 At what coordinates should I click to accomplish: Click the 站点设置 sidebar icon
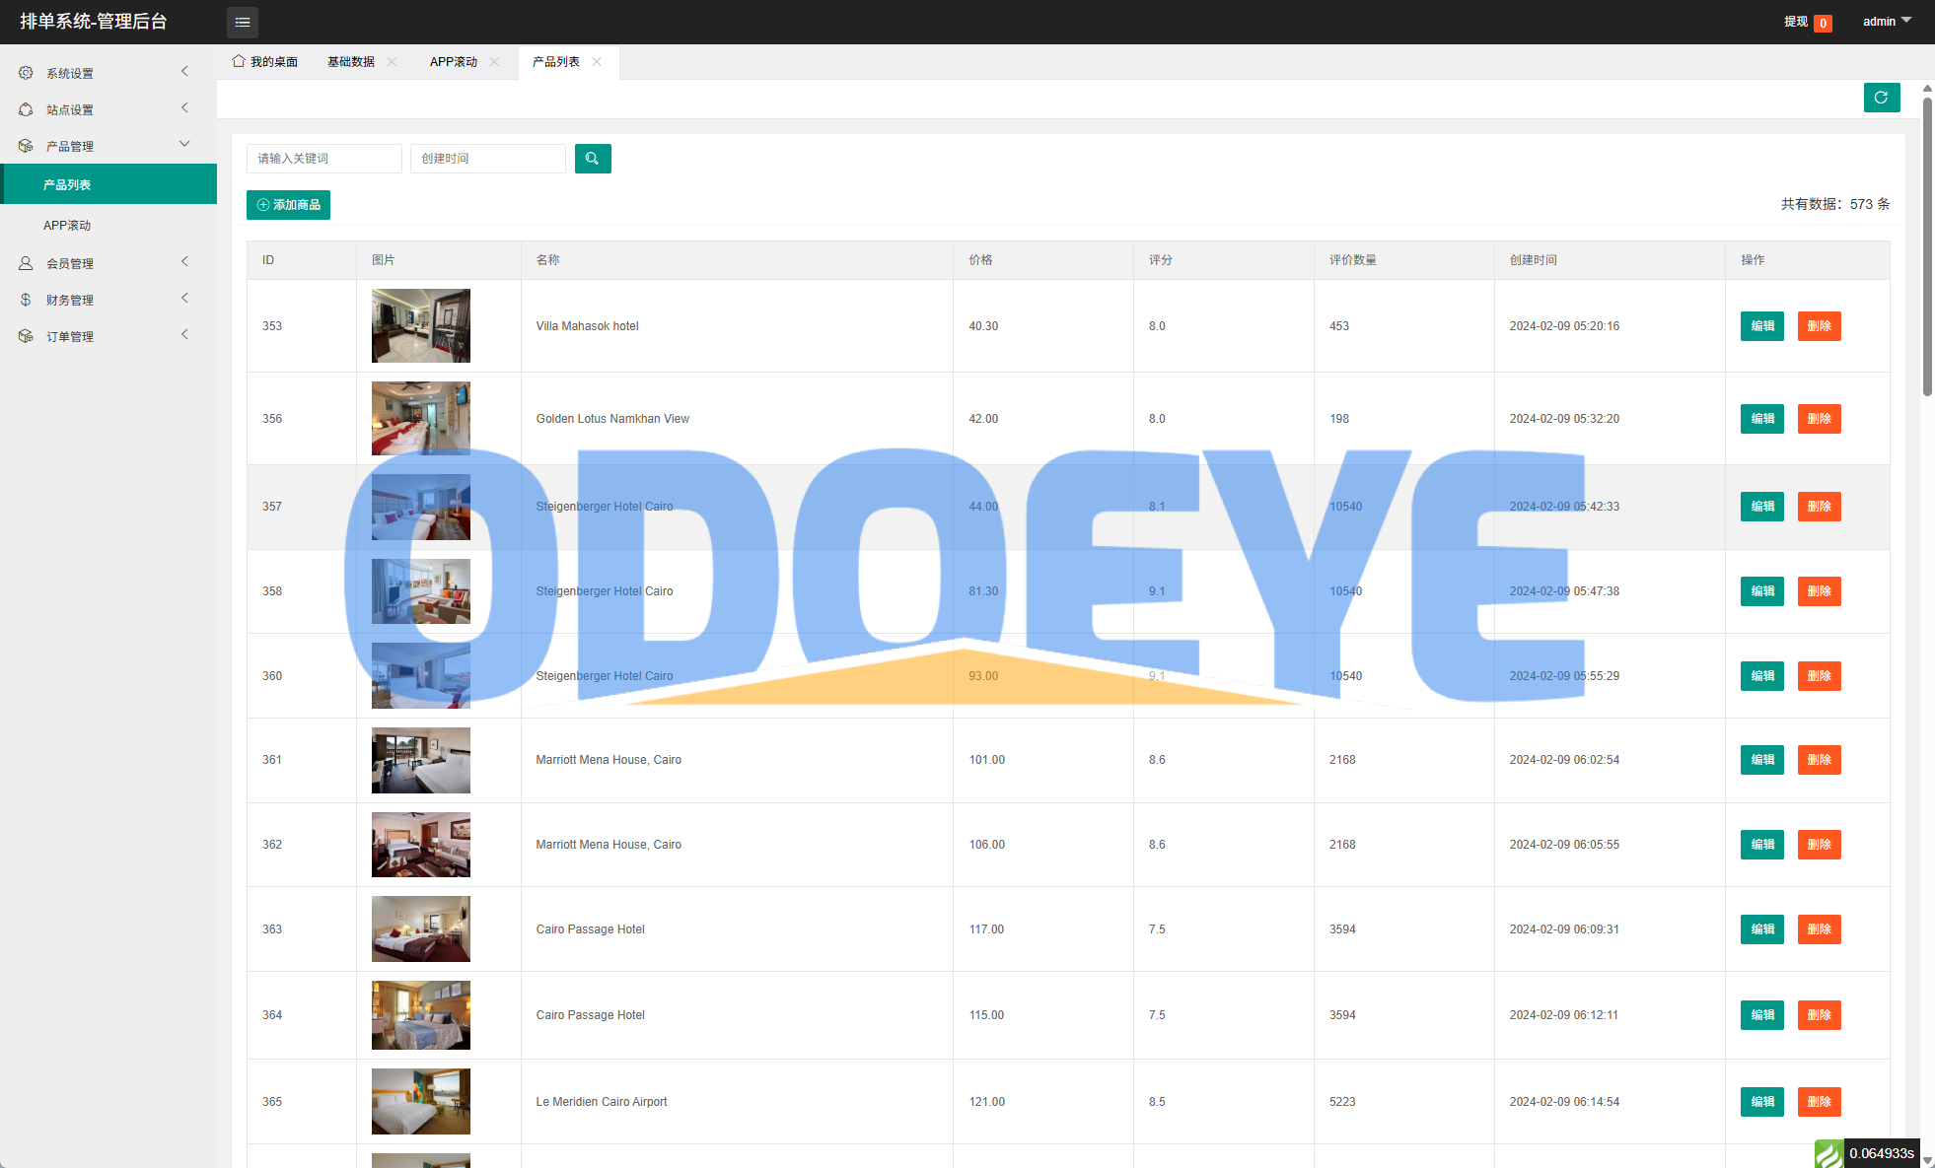26,109
